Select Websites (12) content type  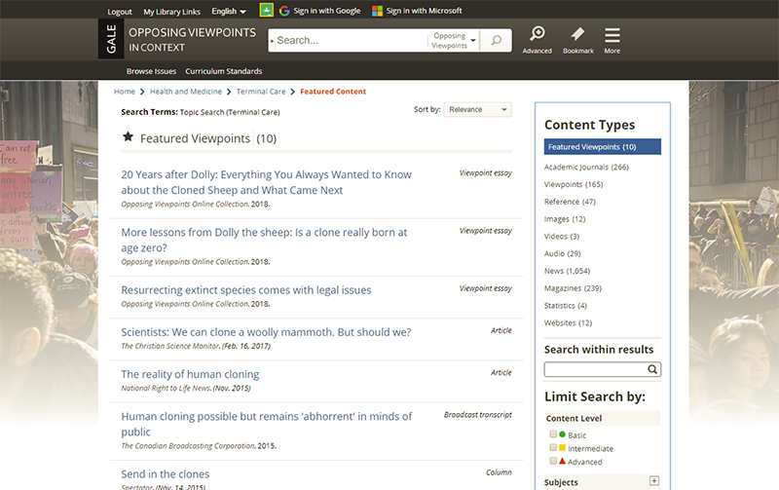(x=568, y=323)
